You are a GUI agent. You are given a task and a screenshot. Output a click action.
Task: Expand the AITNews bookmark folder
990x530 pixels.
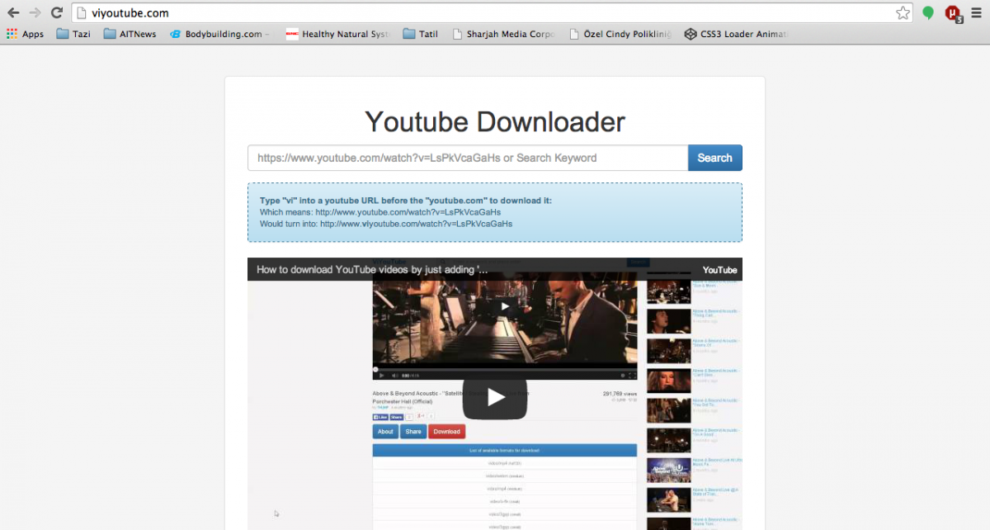tap(130, 34)
